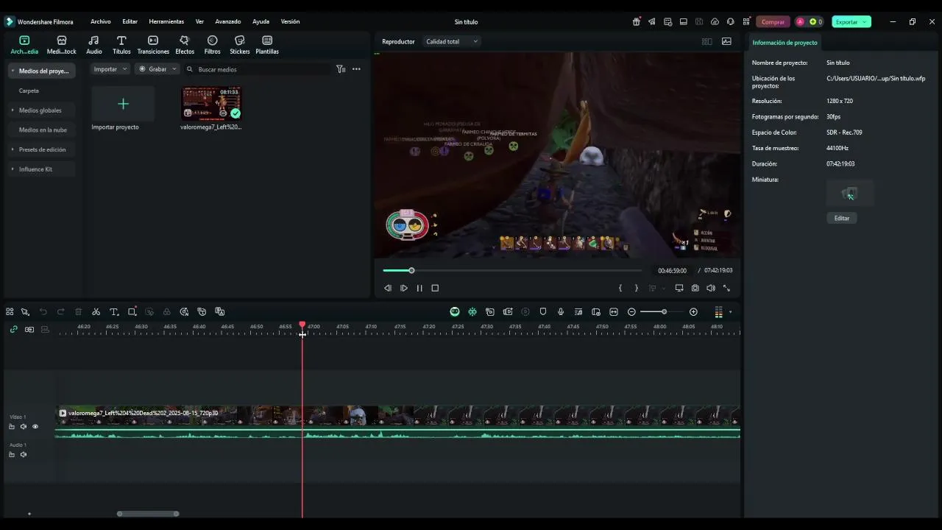This screenshot has width=942, height=530.
Task: Select Medios en la nube
Action: point(43,130)
